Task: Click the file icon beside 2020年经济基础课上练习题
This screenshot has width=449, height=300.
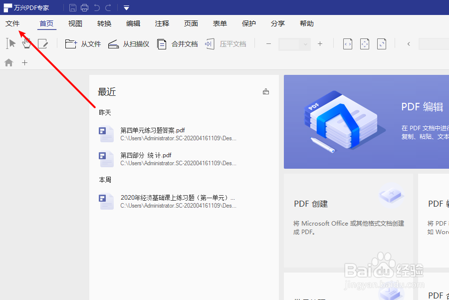Action: [106, 202]
